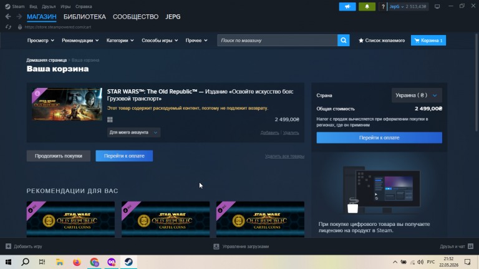Click the help question mark icon
The width and height of the screenshot is (479, 269).
[x=383, y=6]
